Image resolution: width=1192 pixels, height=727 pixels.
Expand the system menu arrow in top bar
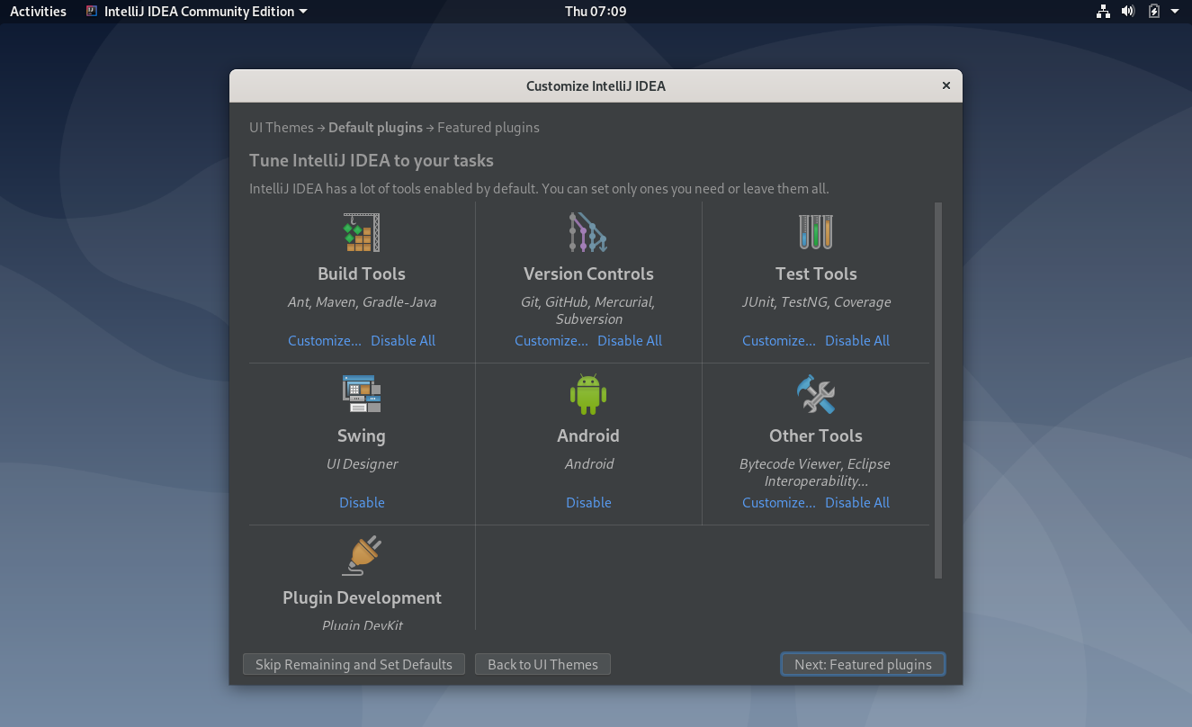(1175, 12)
